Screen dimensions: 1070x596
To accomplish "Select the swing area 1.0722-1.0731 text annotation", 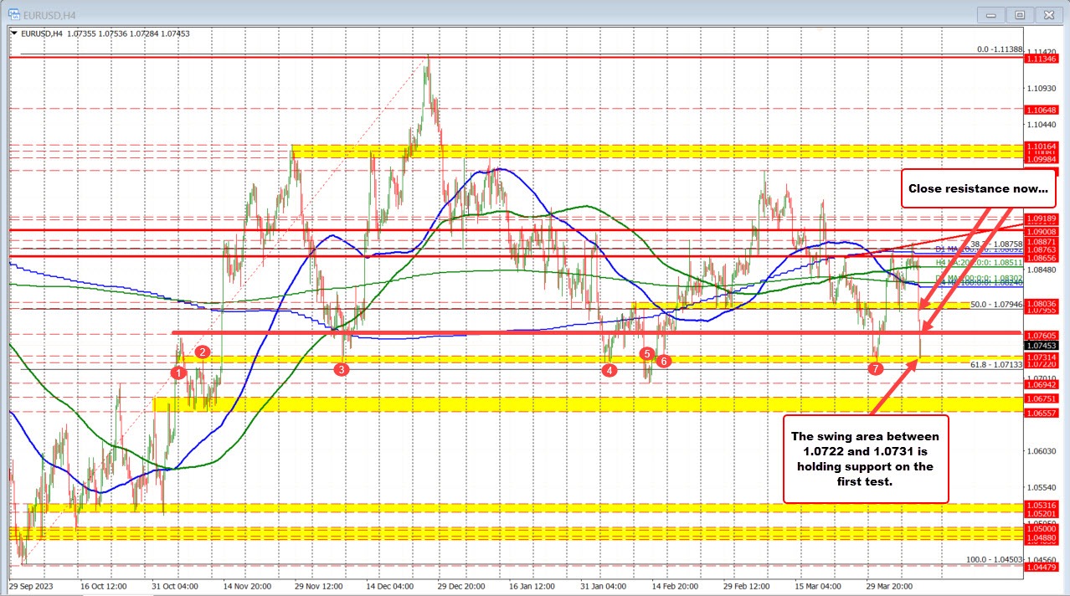I will (866, 460).
